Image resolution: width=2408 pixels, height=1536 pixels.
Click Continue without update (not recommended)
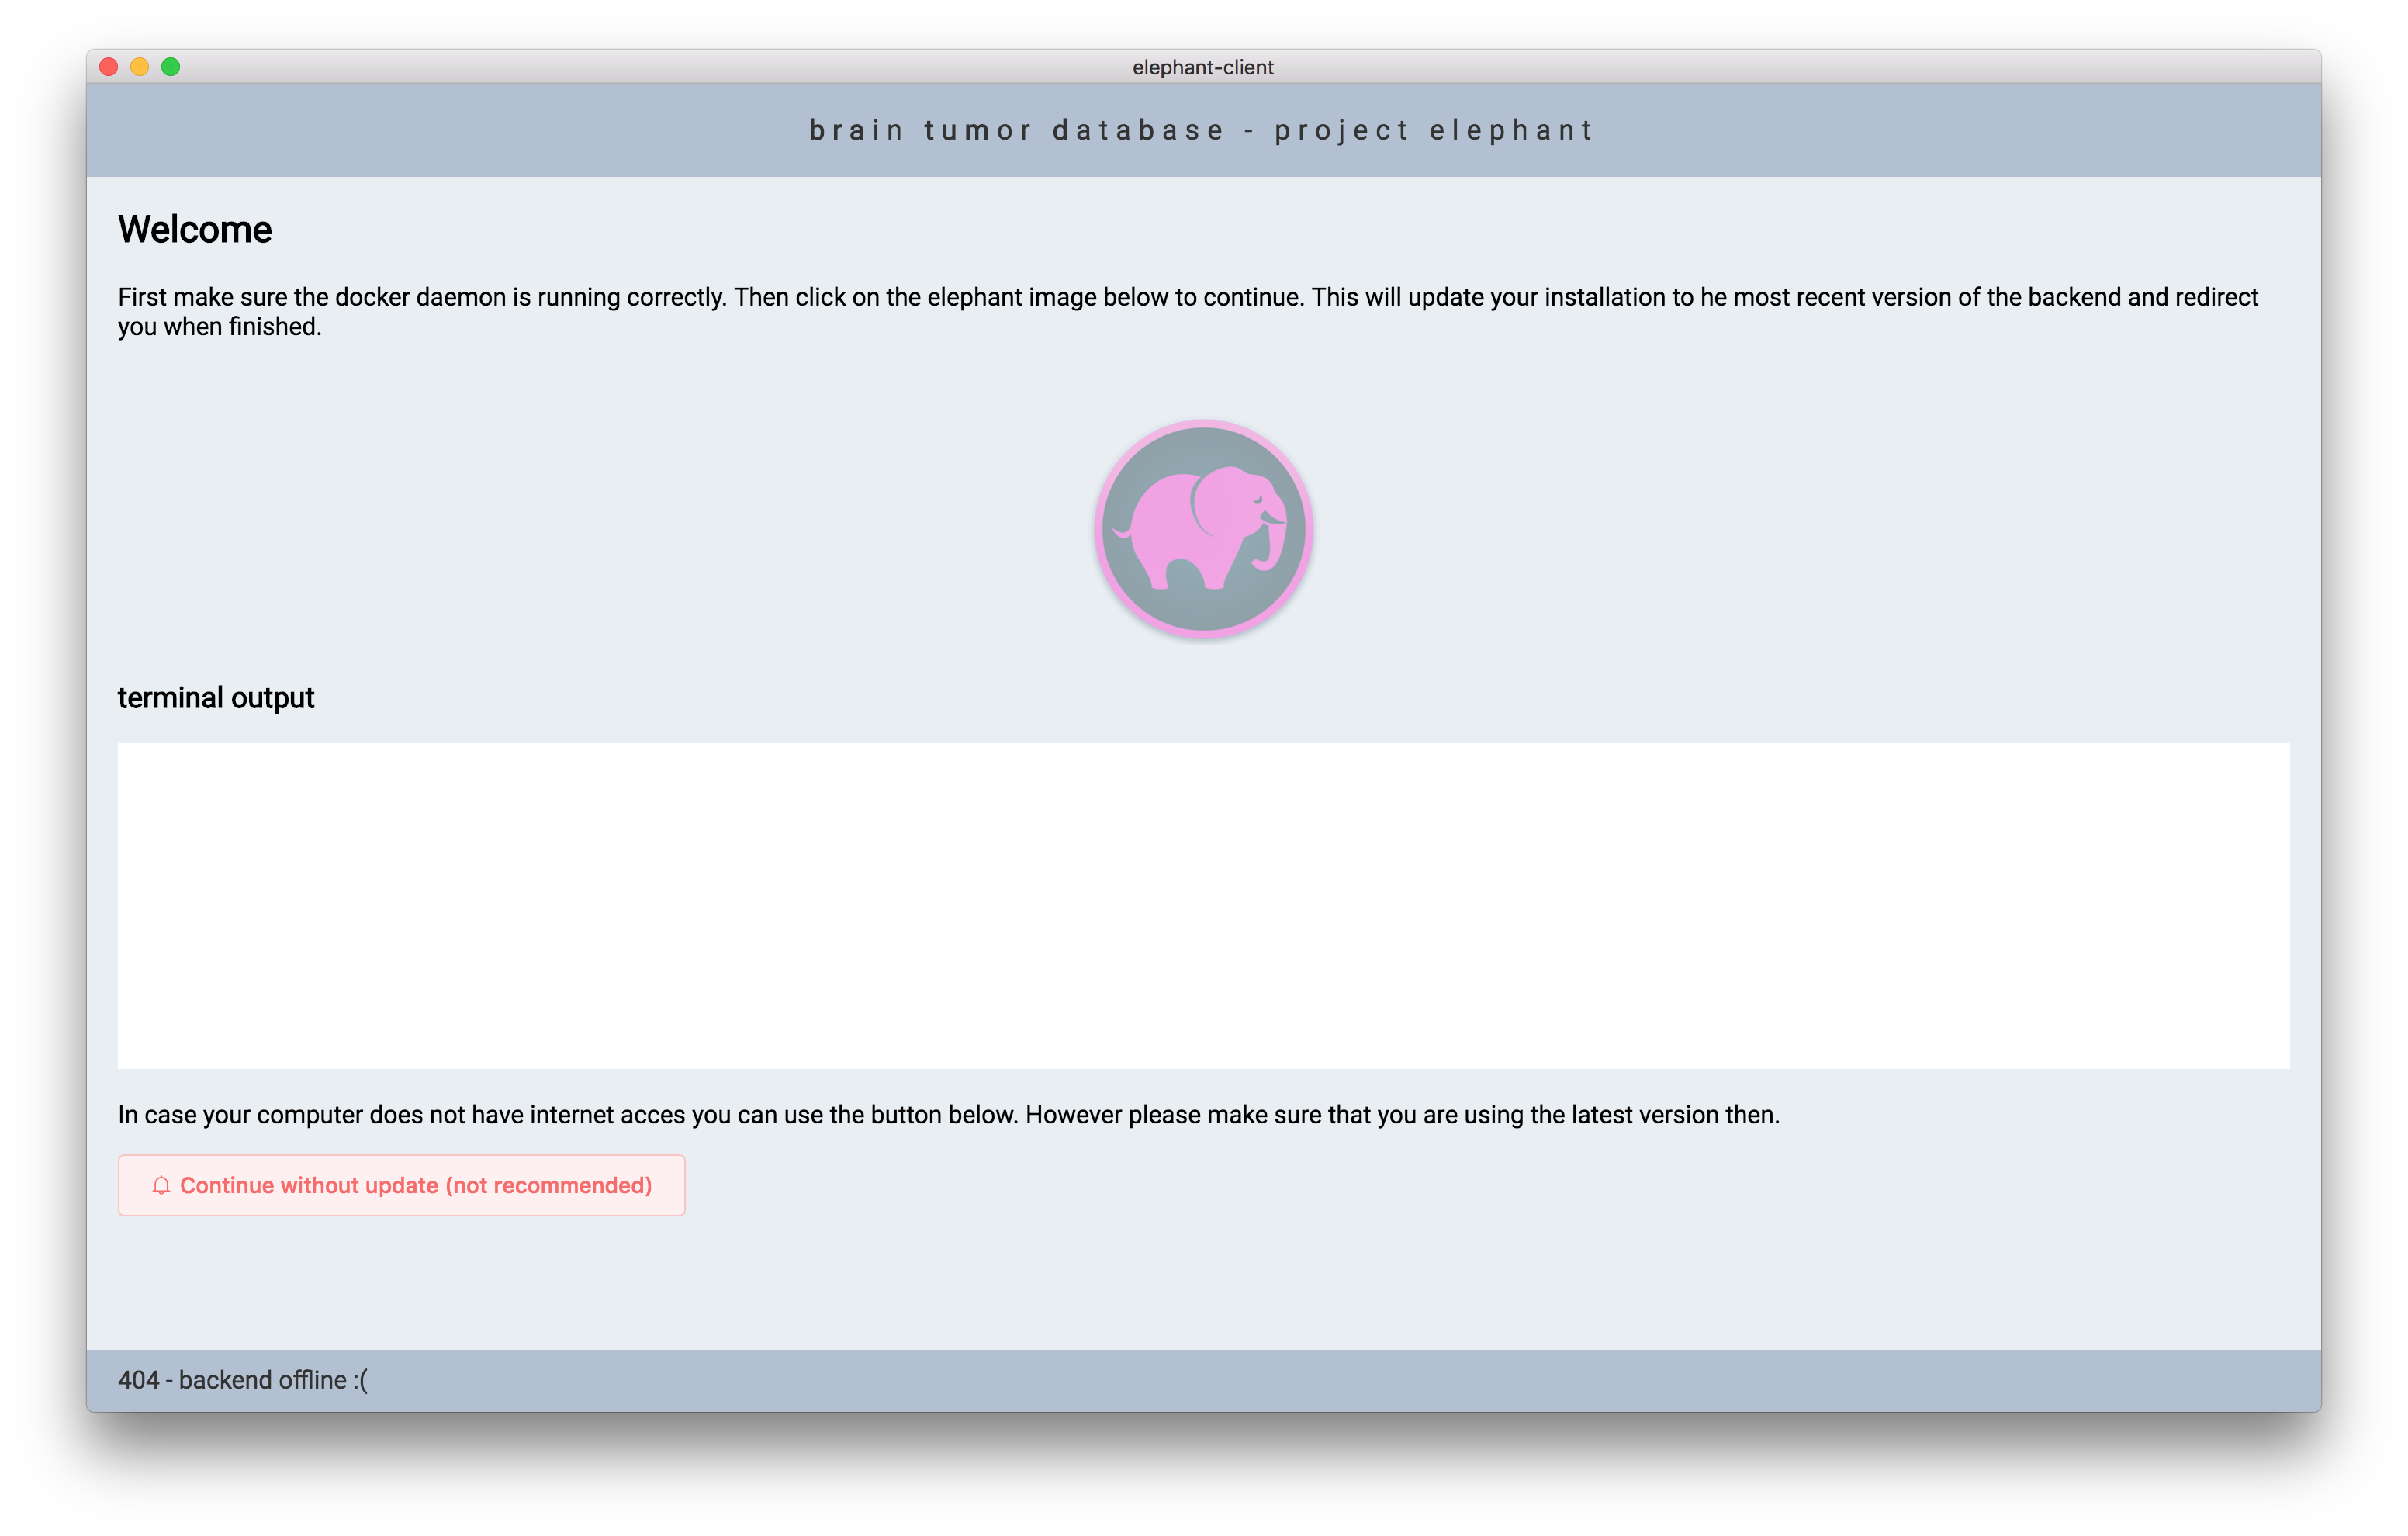(400, 1185)
